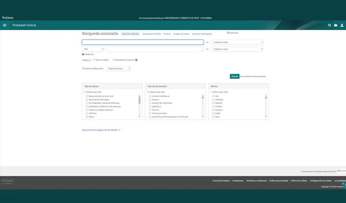
Task: Open Búsquedas recientes link
Action: tap(152, 34)
